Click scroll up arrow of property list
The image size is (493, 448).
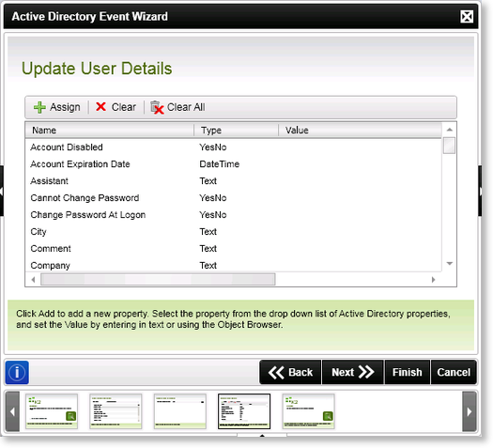pos(449,130)
